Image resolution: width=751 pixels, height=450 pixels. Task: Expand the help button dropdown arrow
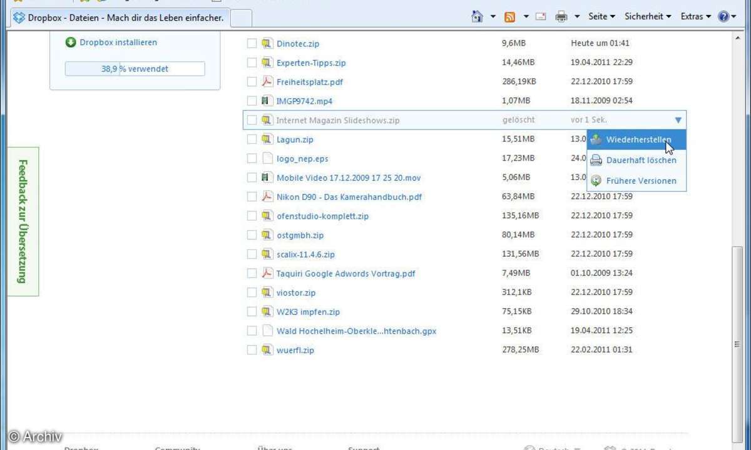pos(734,17)
